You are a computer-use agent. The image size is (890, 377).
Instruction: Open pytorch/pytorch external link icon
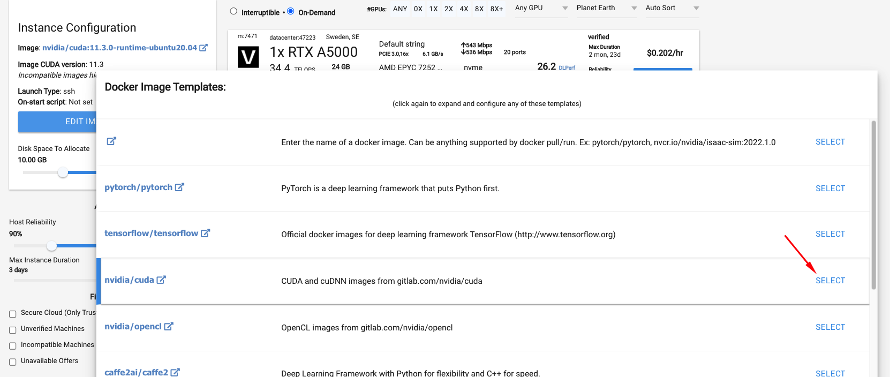pos(179,187)
